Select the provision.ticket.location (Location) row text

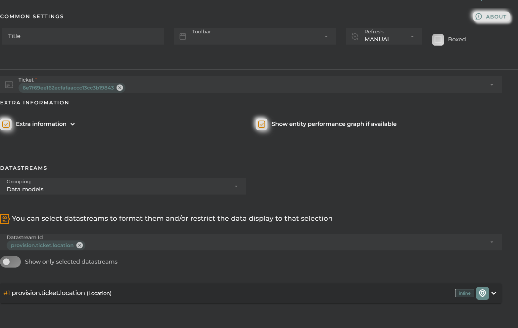pos(62,293)
